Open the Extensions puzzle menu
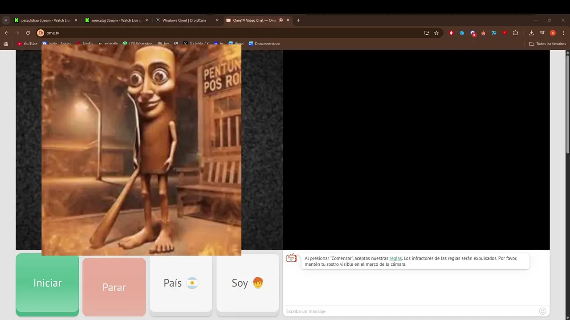 (516, 33)
